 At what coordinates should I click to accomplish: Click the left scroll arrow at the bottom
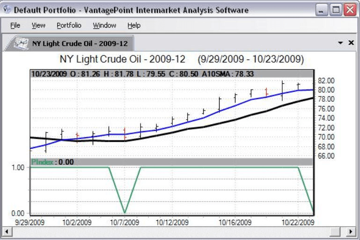pyautogui.click(x=7, y=232)
